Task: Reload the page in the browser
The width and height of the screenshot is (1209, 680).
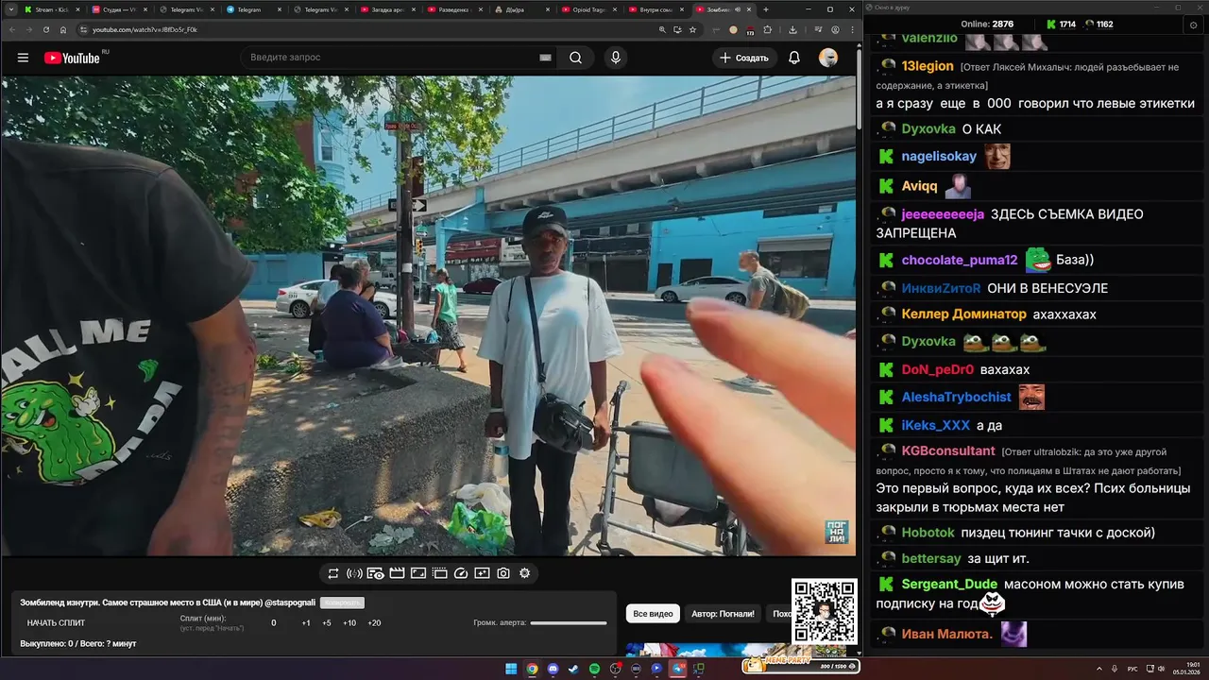Action: point(46,29)
